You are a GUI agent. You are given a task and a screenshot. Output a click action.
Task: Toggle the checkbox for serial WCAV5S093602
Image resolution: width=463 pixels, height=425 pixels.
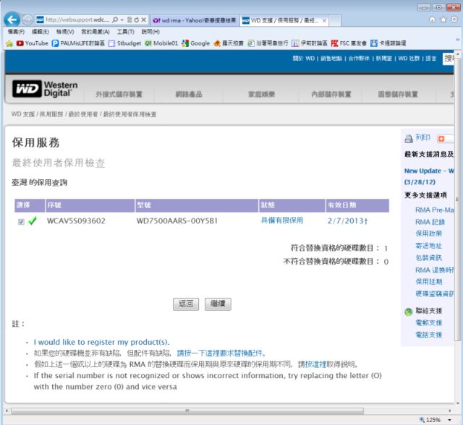tap(21, 221)
